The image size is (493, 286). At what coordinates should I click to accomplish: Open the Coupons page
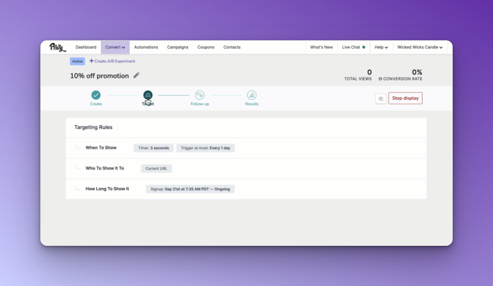coord(206,47)
